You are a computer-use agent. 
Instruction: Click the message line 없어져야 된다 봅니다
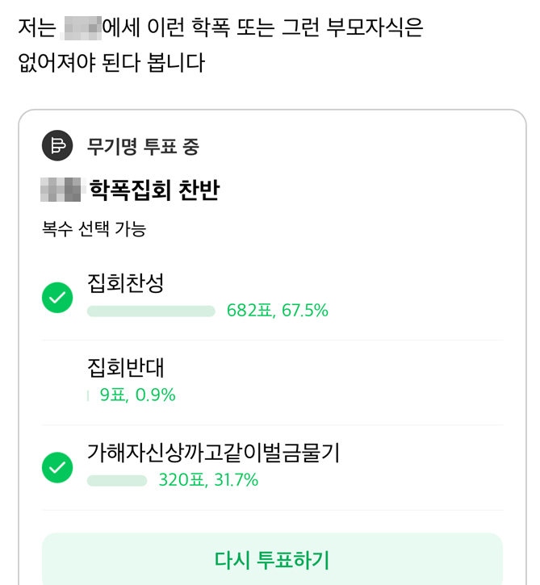(x=111, y=64)
